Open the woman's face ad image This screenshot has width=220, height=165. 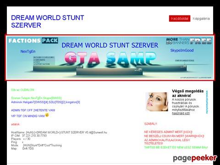157,102
